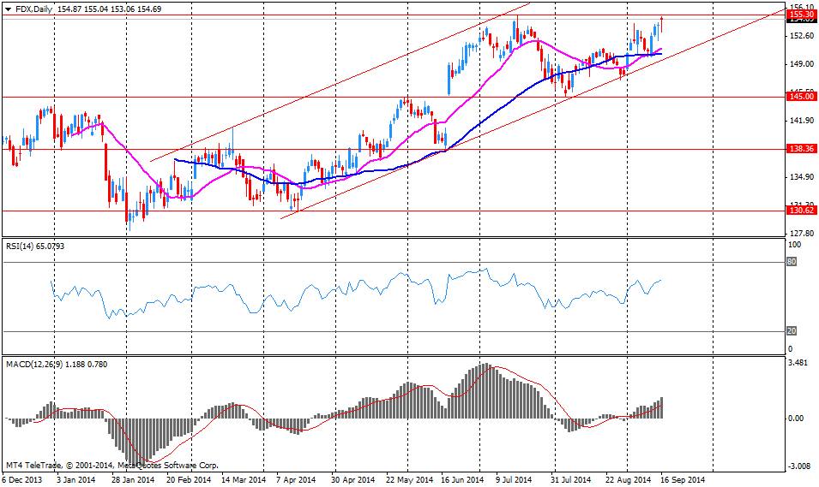Select the 138.36 horizontal line label
This screenshot has height=487, width=819.
800,149
